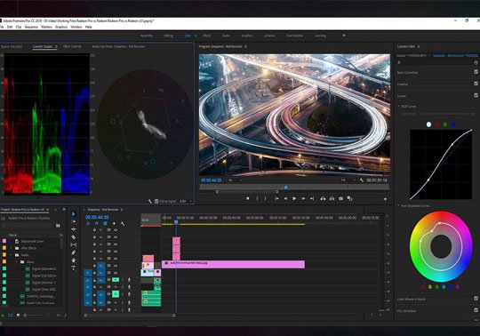480x336 pixels.
Task: Select blue channel curve swatch
Action: [453, 124]
